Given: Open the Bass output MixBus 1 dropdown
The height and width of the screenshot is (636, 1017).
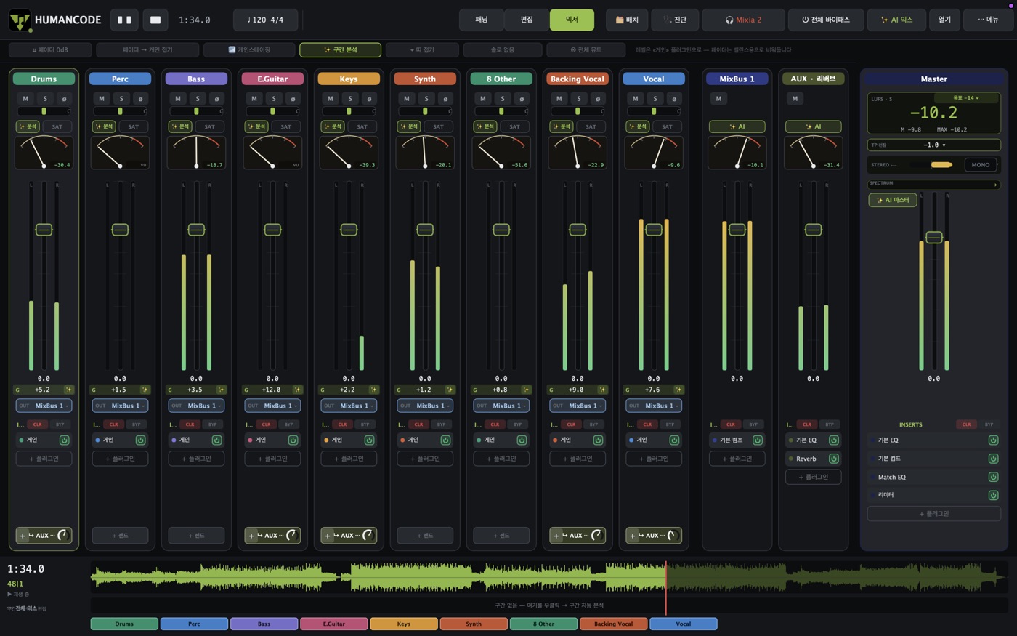Looking at the screenshot, I should pyautogui.click(x=196, y=406).
